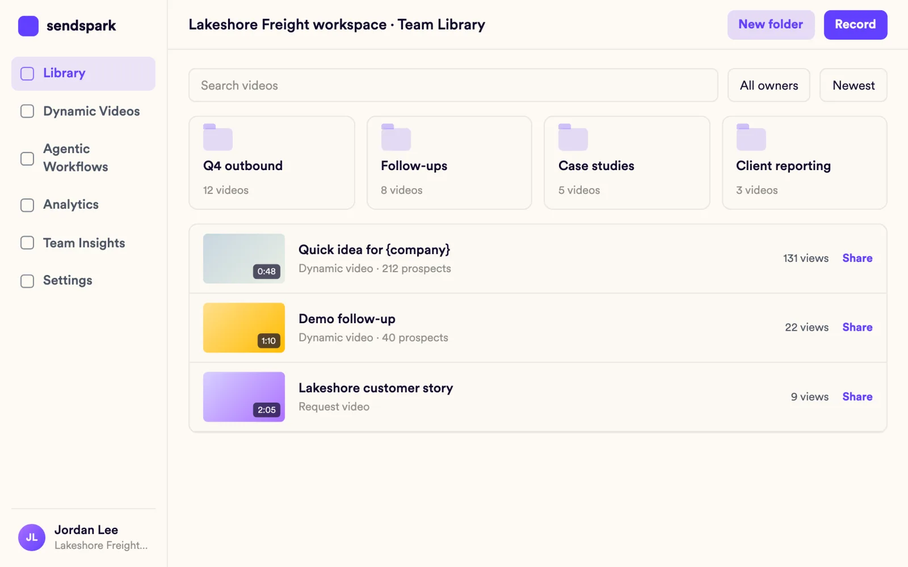The height and width of the screenshot is (567, 908).
Task: Click the Jordan Lee account name
Action: pos(86,530)
